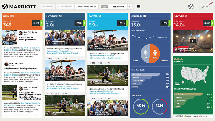The height and width of the screenshot is (121, 215).
Task: Open the hamburger menu button
Action: tap(138, 6)
